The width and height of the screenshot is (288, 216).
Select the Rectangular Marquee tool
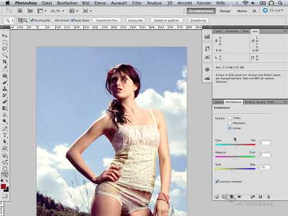tap(5, 42)
